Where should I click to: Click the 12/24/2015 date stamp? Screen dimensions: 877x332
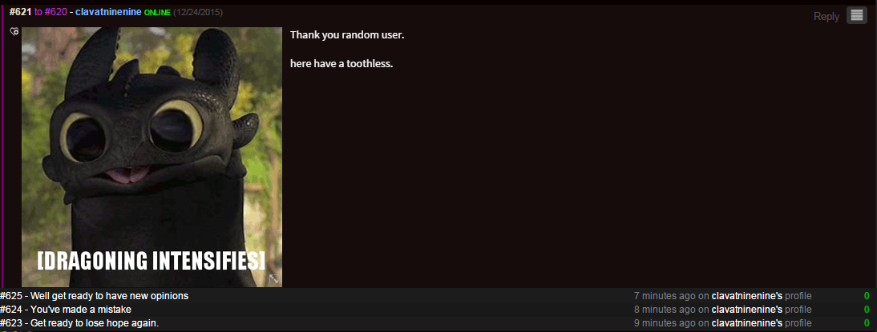pyautogui.click(x=198, y=12)
